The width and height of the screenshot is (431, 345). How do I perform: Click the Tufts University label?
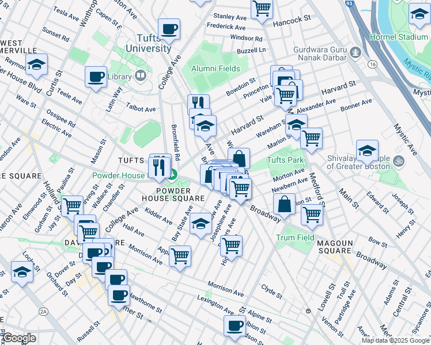click(149, 43)
